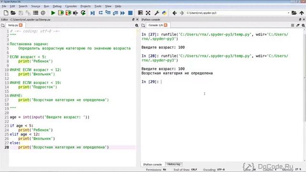Open the Search menu
Viewport: 306px width, 172px height.
pyautogui.click(x=23, y=6)
